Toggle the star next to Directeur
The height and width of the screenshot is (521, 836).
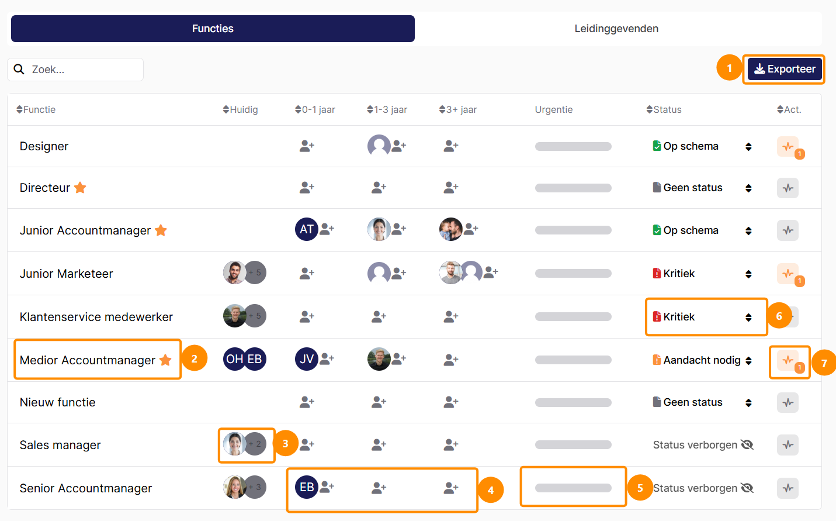click(x=80, y=188)
